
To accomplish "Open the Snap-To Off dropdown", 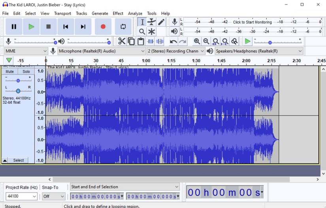I will 54,196.
